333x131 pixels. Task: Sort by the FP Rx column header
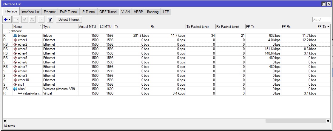(x=299, y=27)
